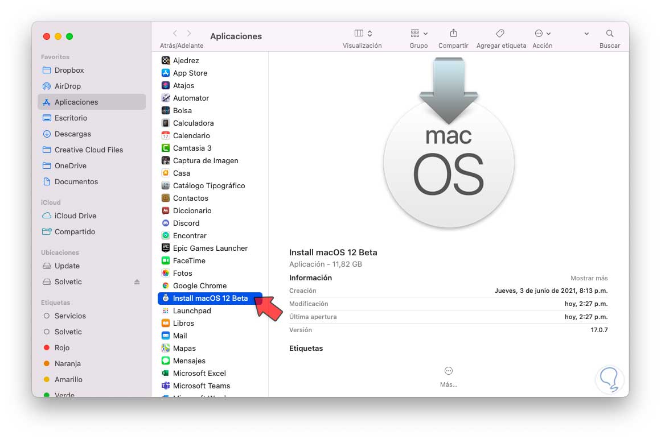
Task: Select Camtasia 3 app
Action: (x=210, y=148)
